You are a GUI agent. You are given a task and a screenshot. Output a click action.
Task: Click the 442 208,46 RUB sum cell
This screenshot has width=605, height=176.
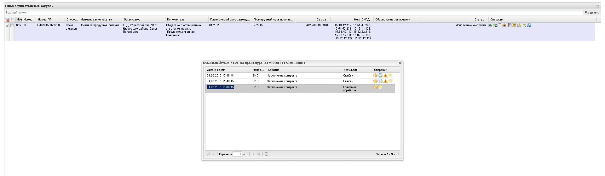[317, 25]
